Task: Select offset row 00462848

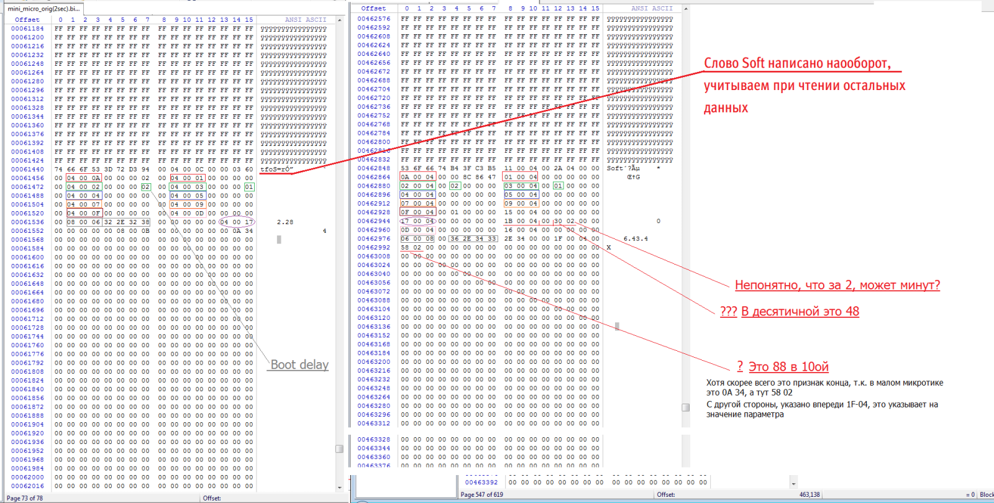Action: pos(374,168)
